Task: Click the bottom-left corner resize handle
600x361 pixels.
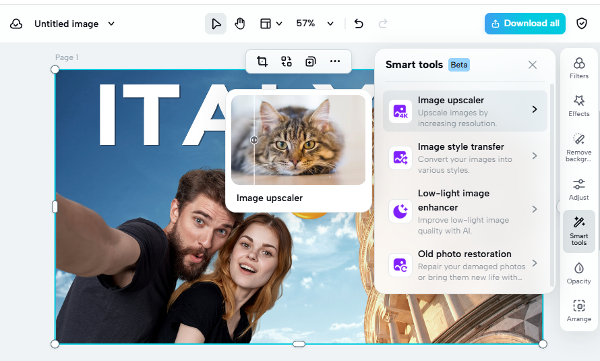Action: pyautogui.click(x=55, y=343)
